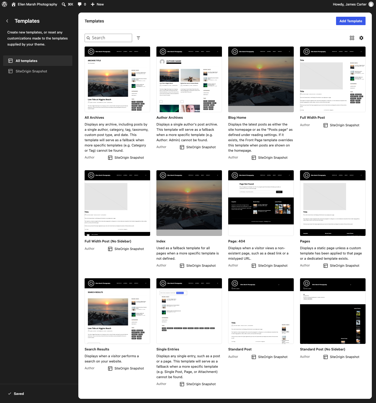Open the Blog Home template thumbnail

pos(261,79)
